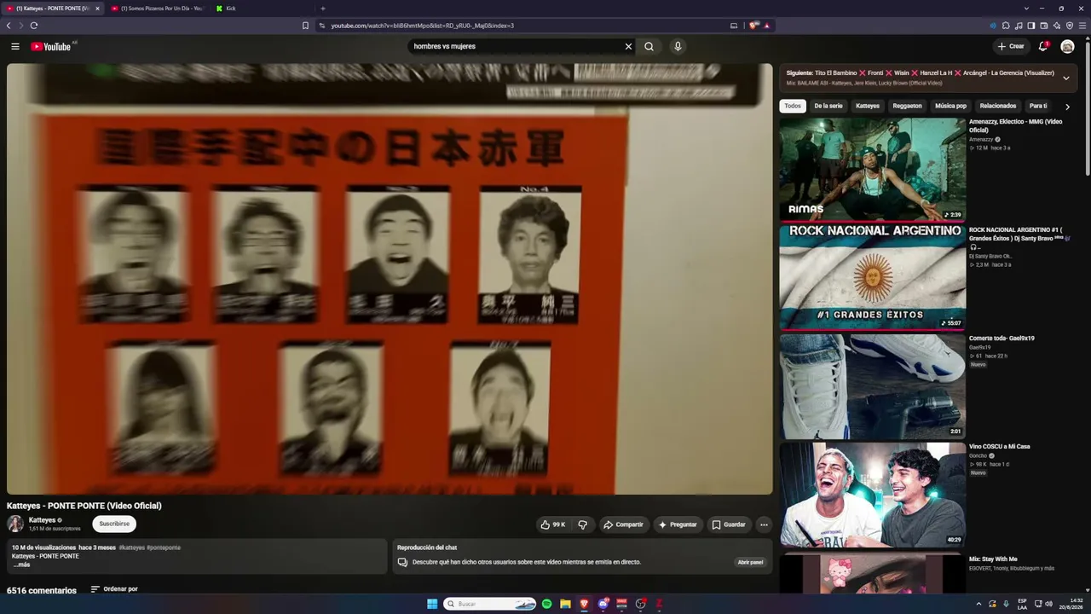
Task: Go to the YouTube home logo
Action: [x=51, y=46]
